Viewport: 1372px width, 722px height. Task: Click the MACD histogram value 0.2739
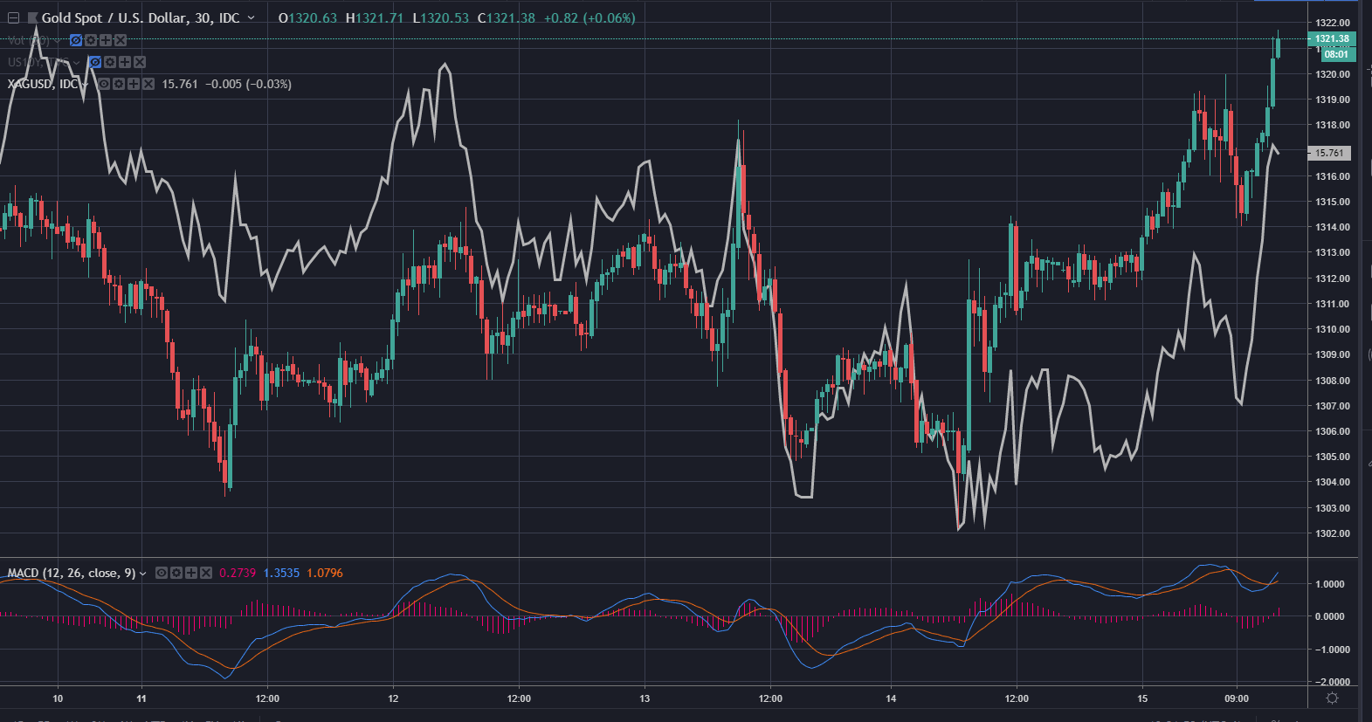tap(238, 573)
